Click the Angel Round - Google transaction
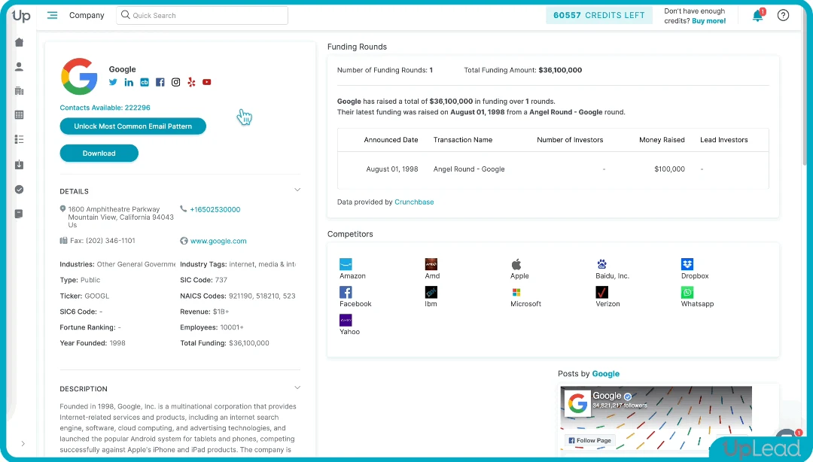 click(x=469, y=169)
